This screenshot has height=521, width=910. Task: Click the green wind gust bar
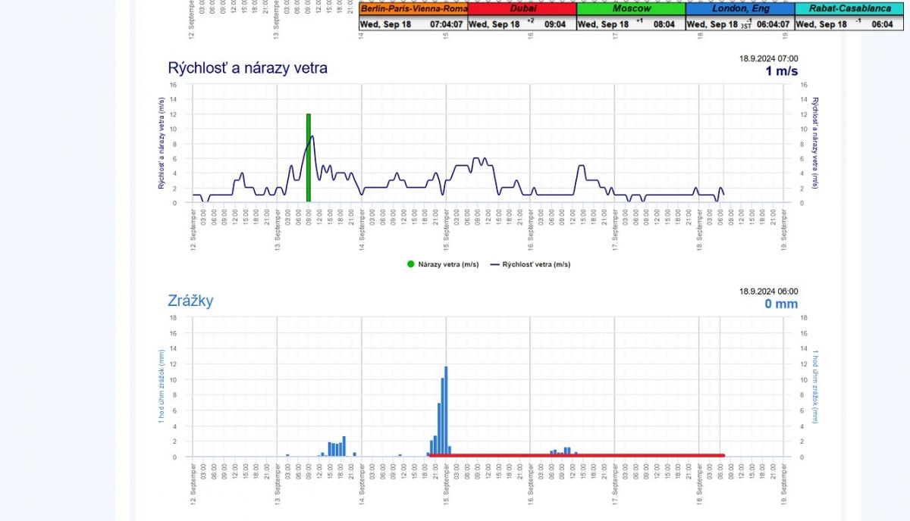[x=309, y=158]
